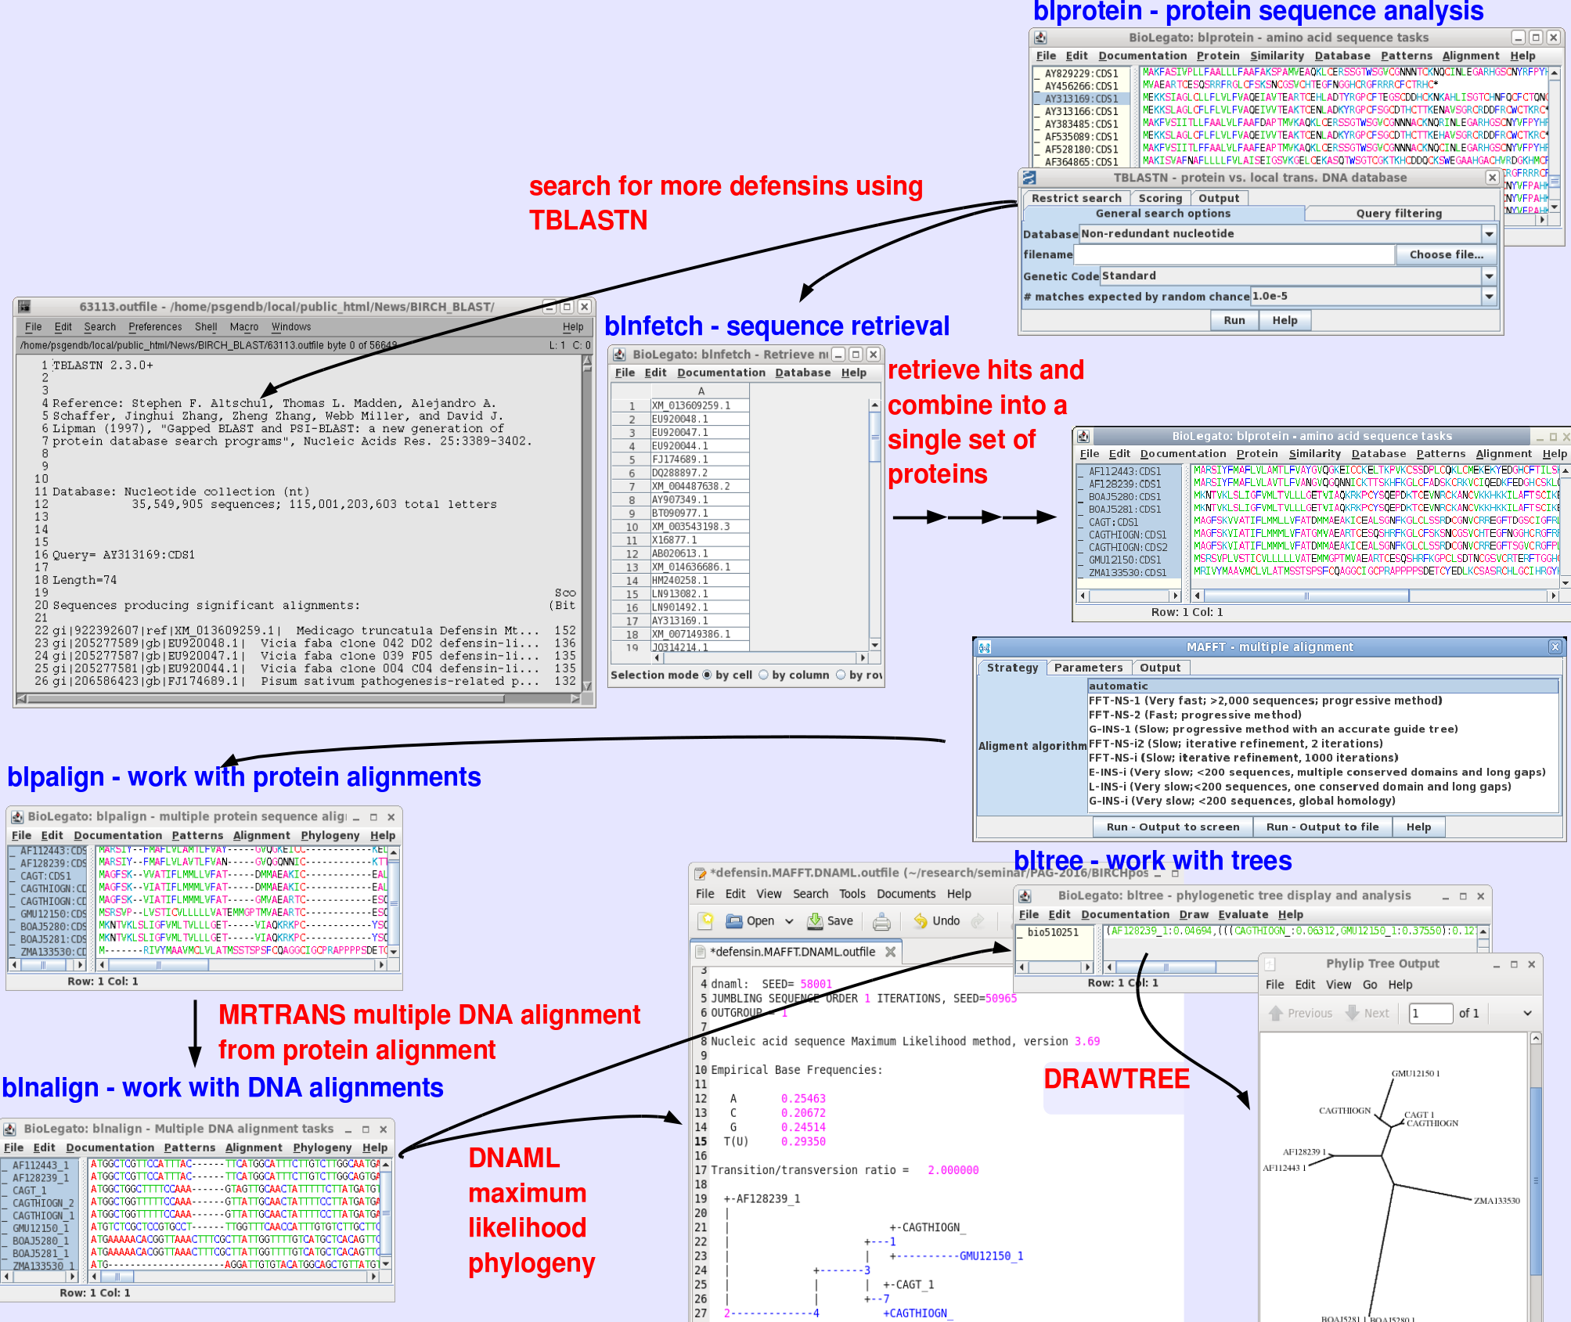Open the Similarity menu in top blprotein window
The height and width of the screenshot is (1322, 1571).
pyautogui.click(x=1277, y=56)
